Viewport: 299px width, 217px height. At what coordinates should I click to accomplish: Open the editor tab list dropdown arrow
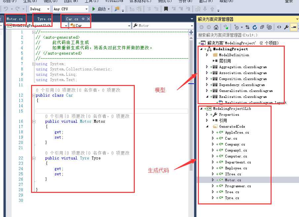pyautogui.click(x=192, y=19)
